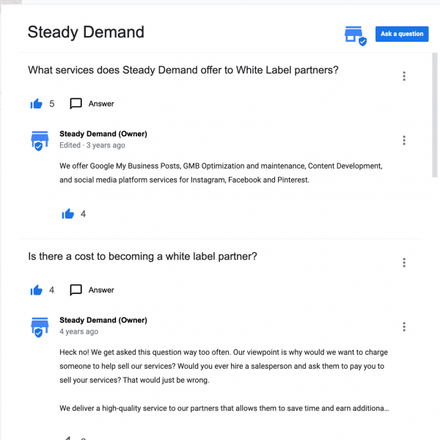Viewport: 440px width, 440px height.
Task: Upvote the Google My Business Posts answer
Action: pyautogui.click(x=68, y=214)
